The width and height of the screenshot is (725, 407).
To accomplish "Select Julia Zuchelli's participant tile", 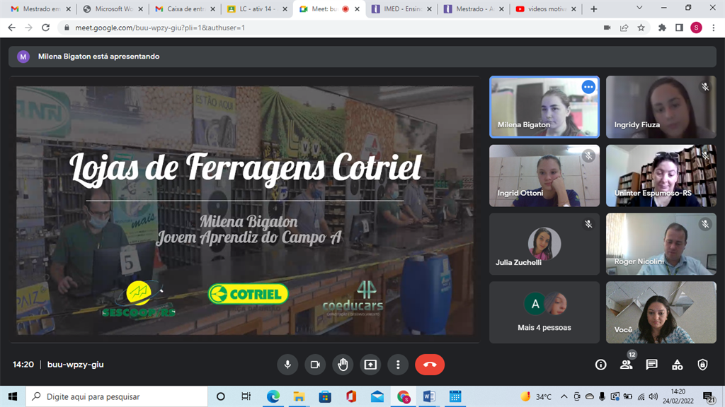I will [x=544, y=244].
